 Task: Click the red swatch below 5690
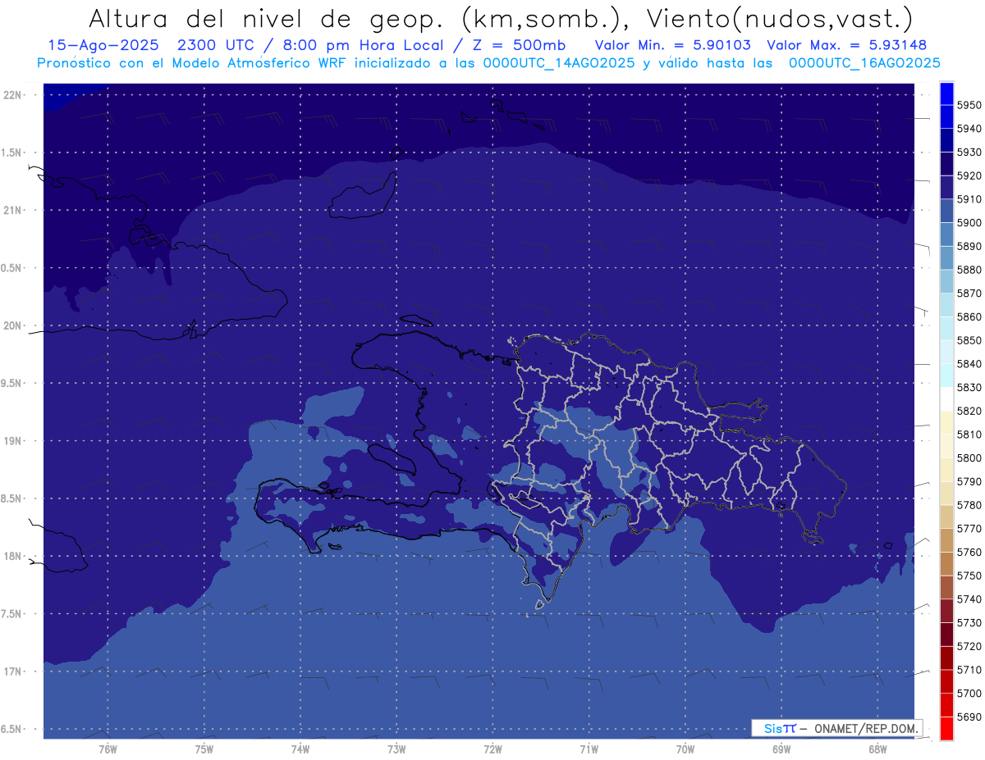[x=946, y=728]
